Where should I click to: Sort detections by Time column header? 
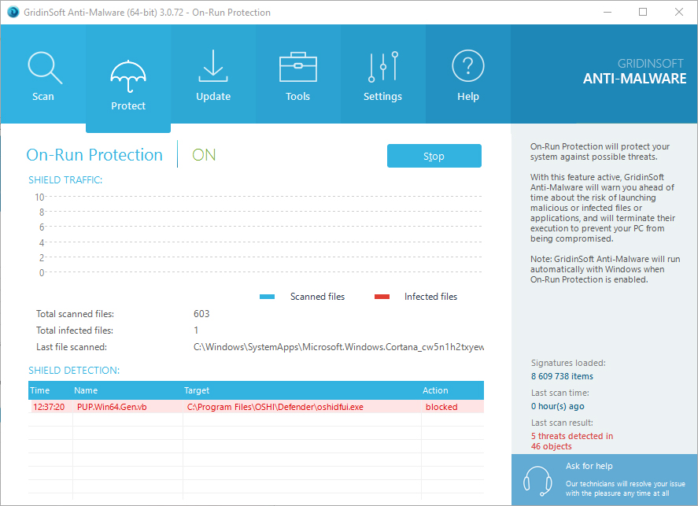click(40, 390)
